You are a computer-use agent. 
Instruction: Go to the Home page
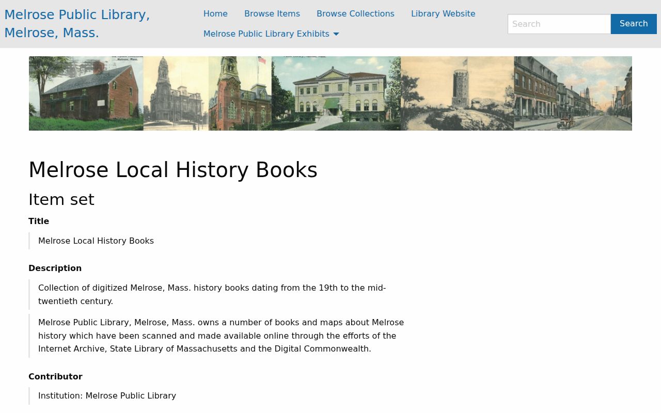[215, 14]
